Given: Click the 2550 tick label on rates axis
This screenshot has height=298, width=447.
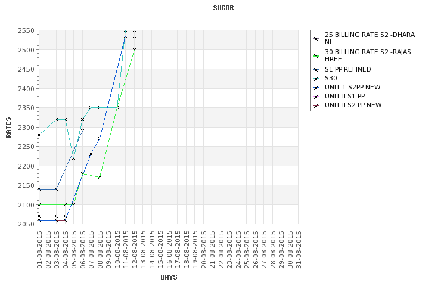Looking at the screenshot, I should 26,30.
